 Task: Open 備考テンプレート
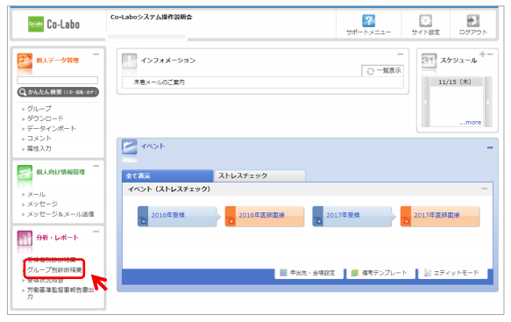[381, 273]
